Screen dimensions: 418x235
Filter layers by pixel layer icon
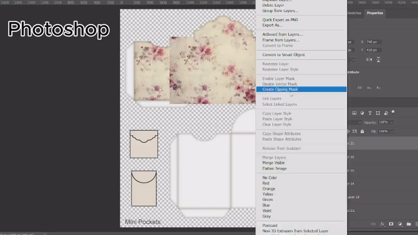(x=354, y=113)
